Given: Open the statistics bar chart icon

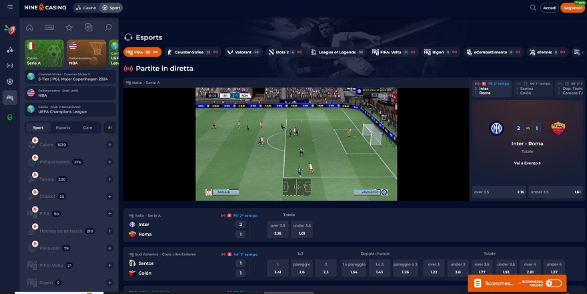Looking at the screenshot, I should 109,127.
